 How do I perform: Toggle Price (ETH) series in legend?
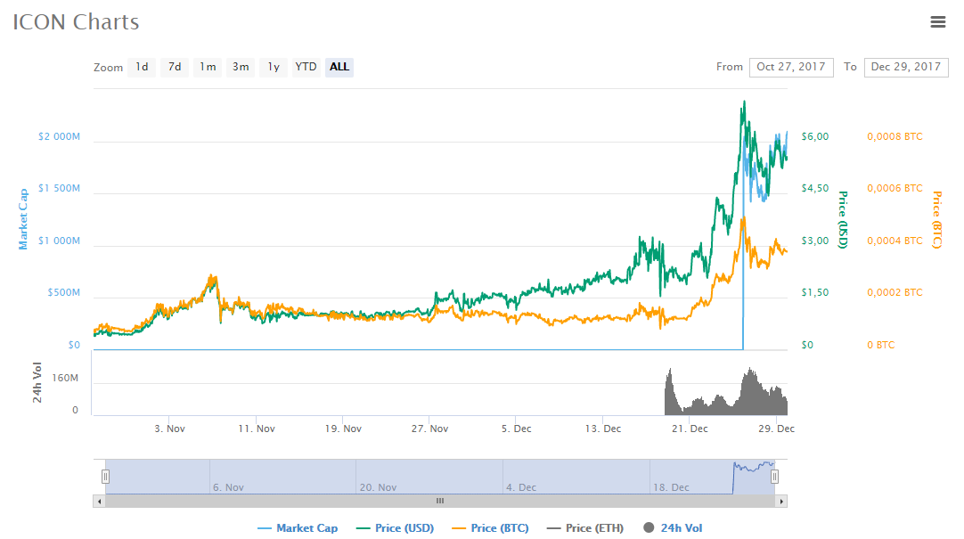(x=585, y=528)
